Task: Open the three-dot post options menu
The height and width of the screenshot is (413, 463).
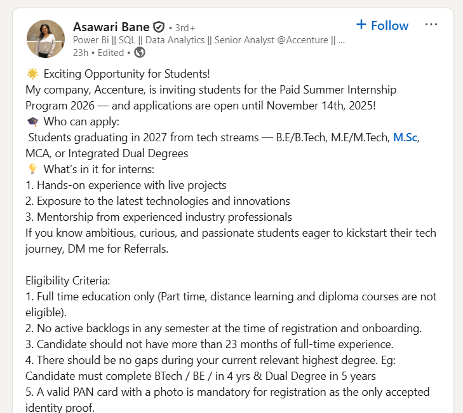Action: tap(431, 25)
